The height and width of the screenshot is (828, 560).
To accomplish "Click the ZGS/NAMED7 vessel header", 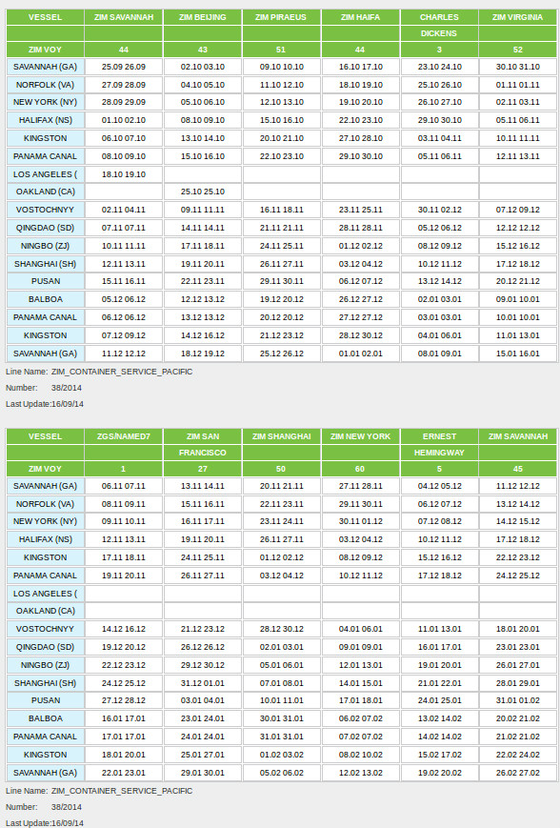I will (124, 436).
